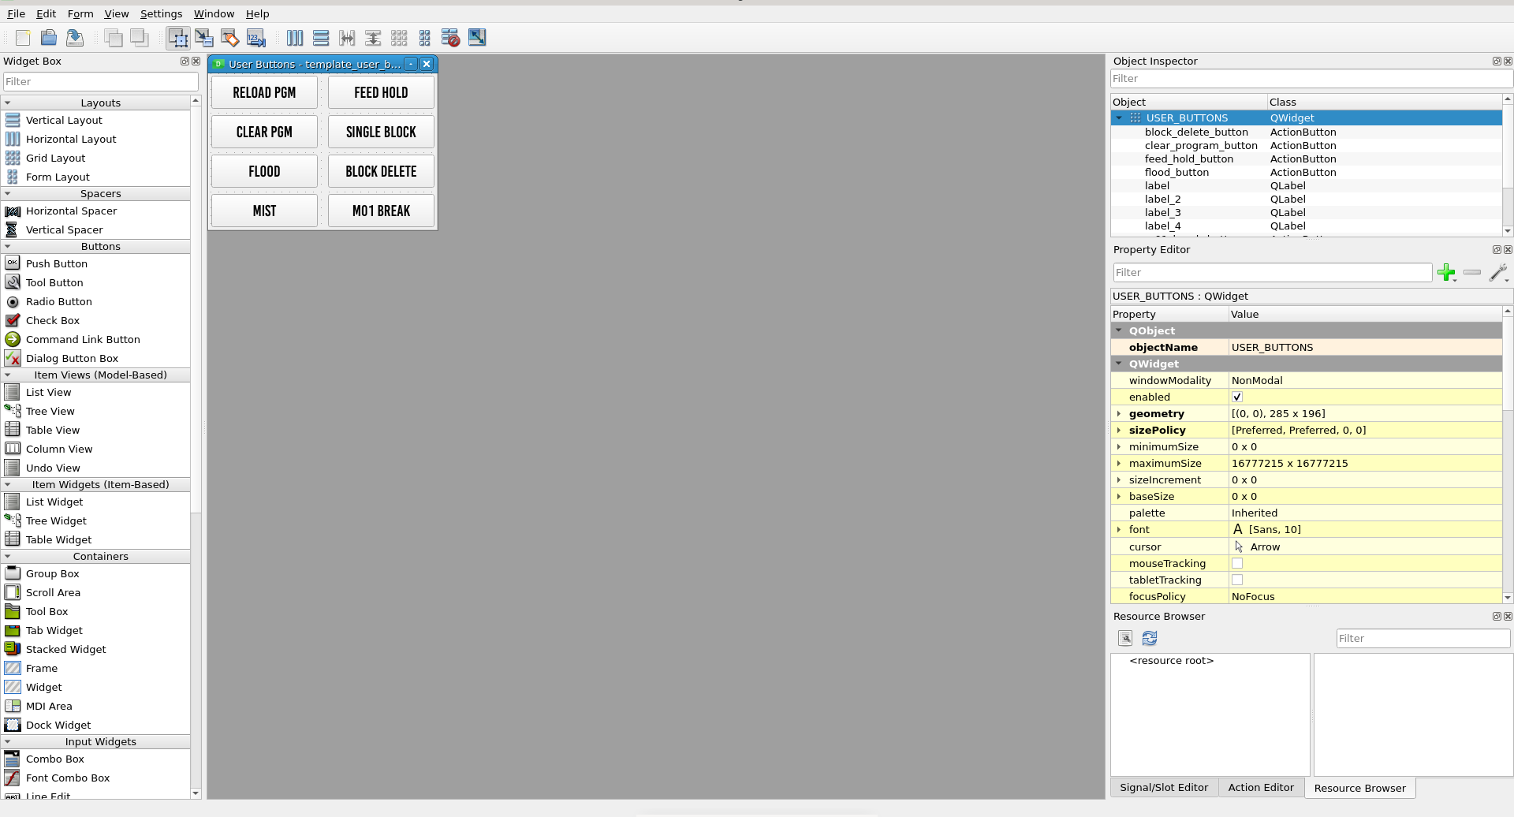Click the New Form toolbar icon

pos(23,38)
